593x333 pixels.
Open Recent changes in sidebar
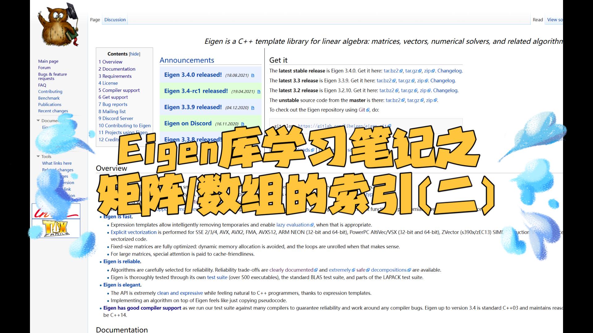[53, 111]
